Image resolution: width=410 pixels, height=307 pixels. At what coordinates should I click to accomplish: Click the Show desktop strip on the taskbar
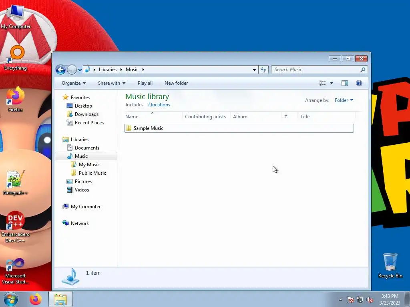(x=407, y=299)
